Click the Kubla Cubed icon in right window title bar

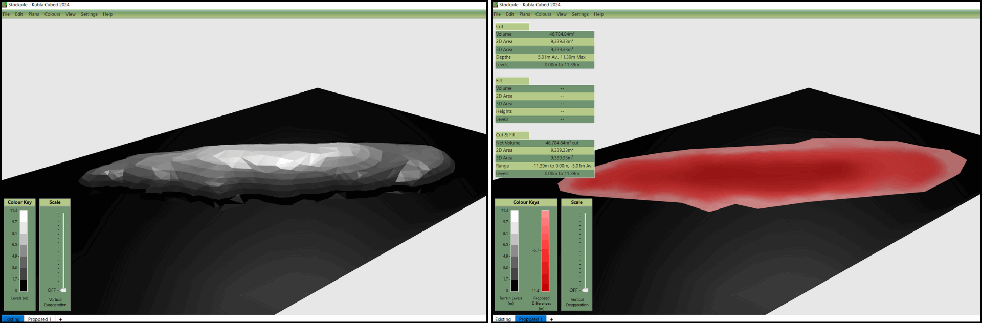(496, 5)
